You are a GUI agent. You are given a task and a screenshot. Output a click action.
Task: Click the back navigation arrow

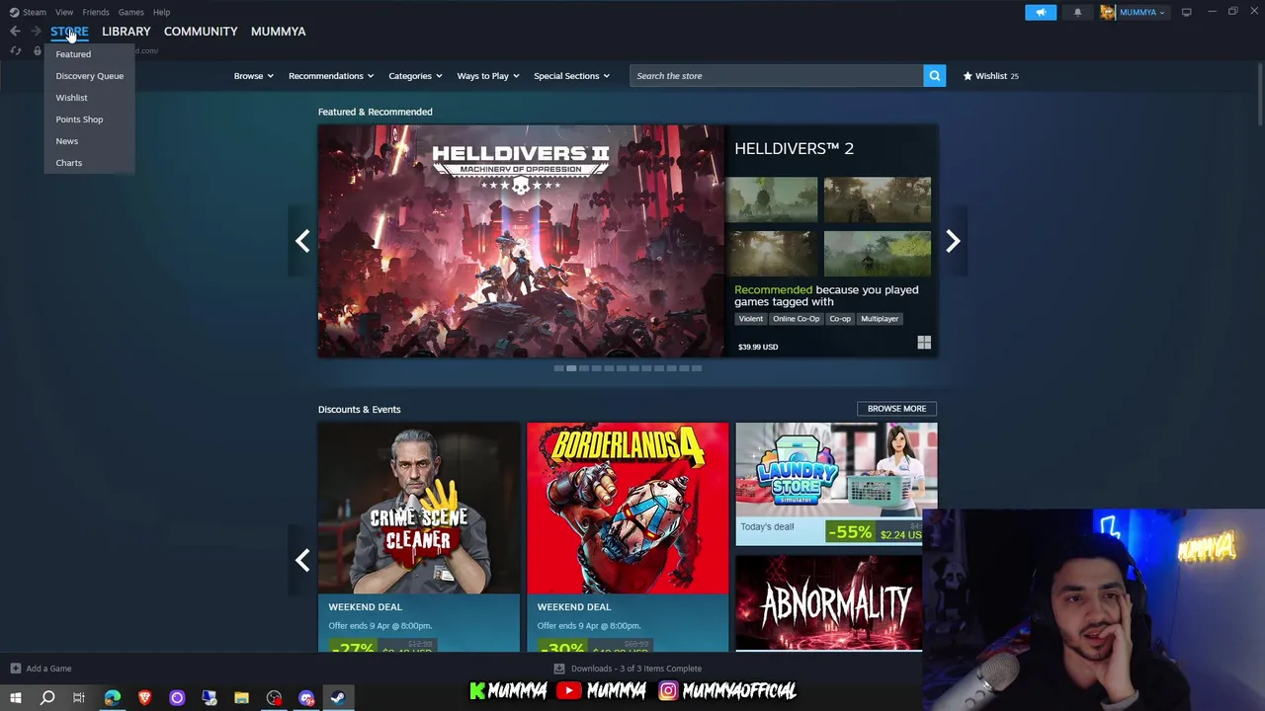click(15, 32)
